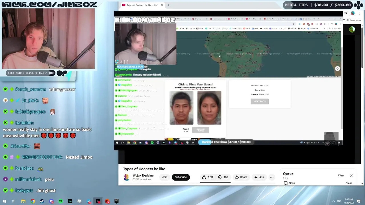Image resolution: width=365 pixels, height=205 pixels.
Task: Click chat username leakygut
Action: (24, 190)
